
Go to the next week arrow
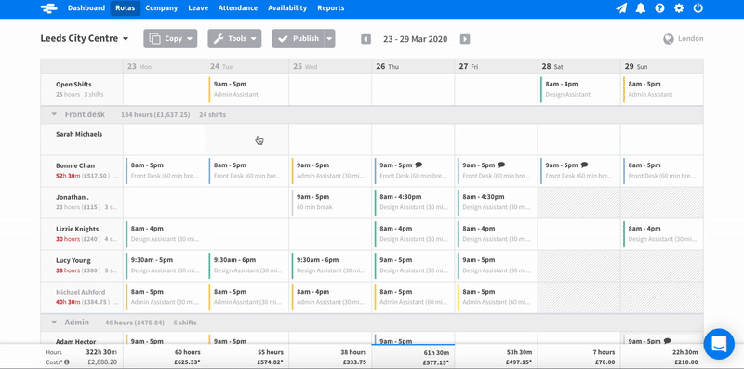coord(465,39)
